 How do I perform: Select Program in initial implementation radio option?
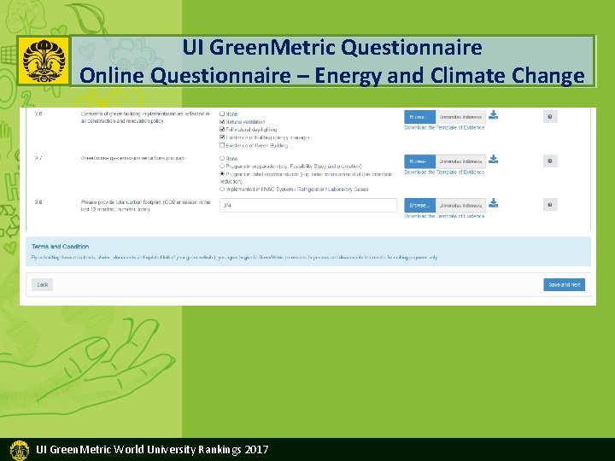(222, 173)
